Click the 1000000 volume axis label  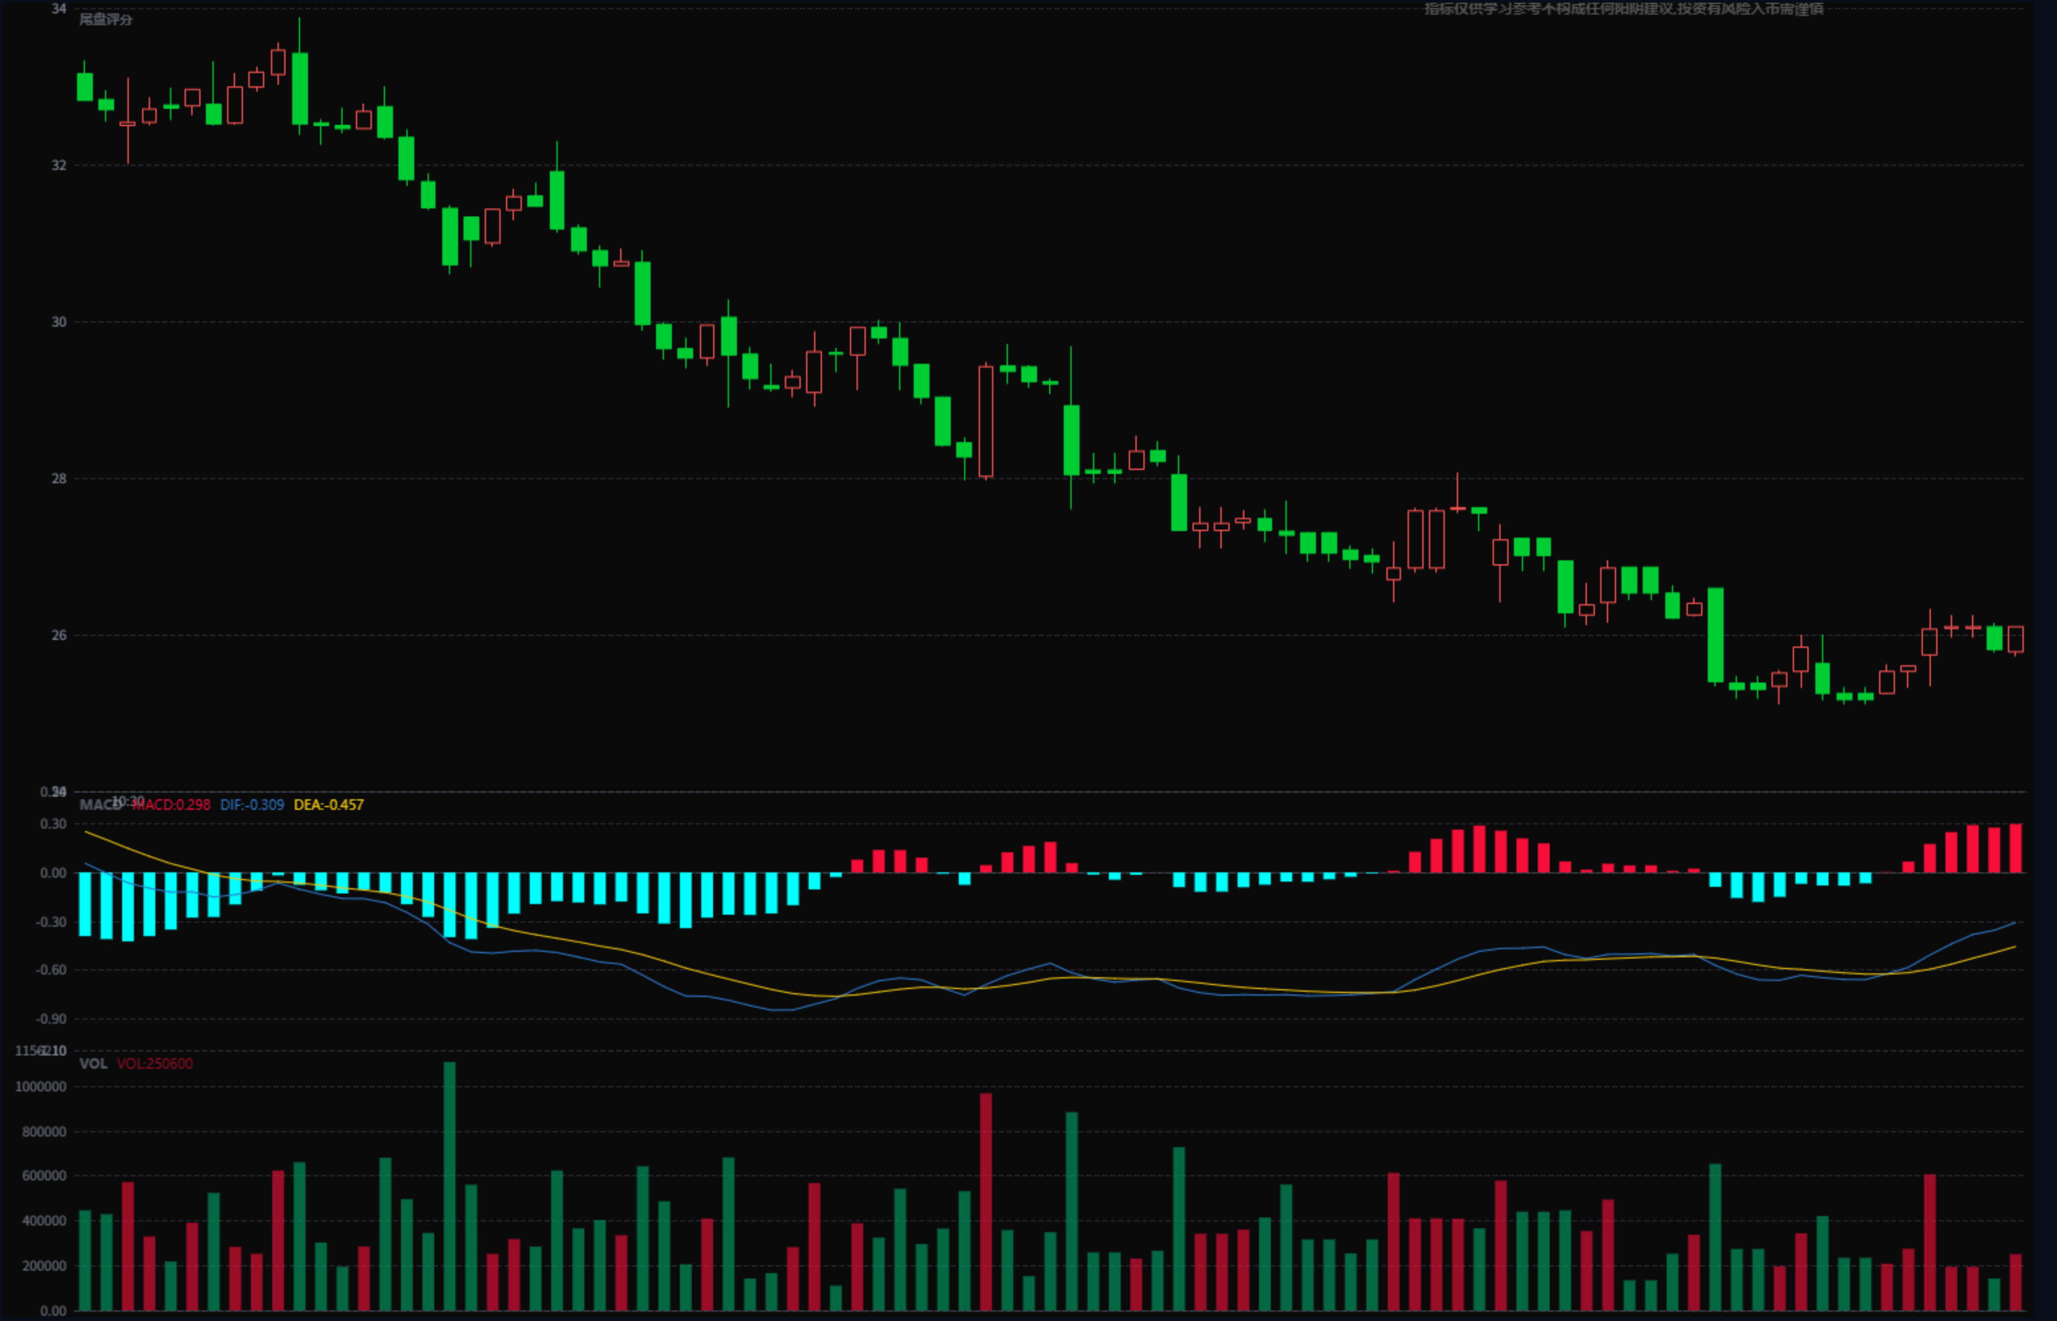coord(41,1087)
